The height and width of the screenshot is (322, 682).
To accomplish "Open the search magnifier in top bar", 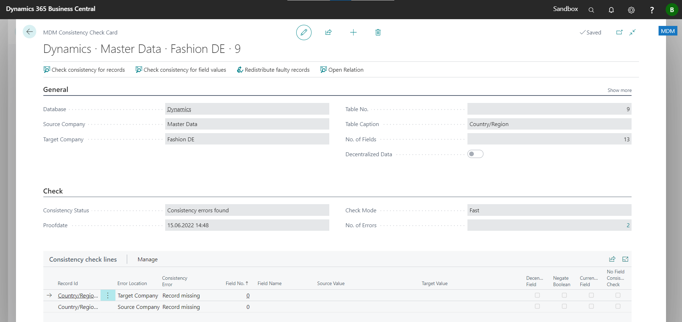I will click(x=591, y=10).
